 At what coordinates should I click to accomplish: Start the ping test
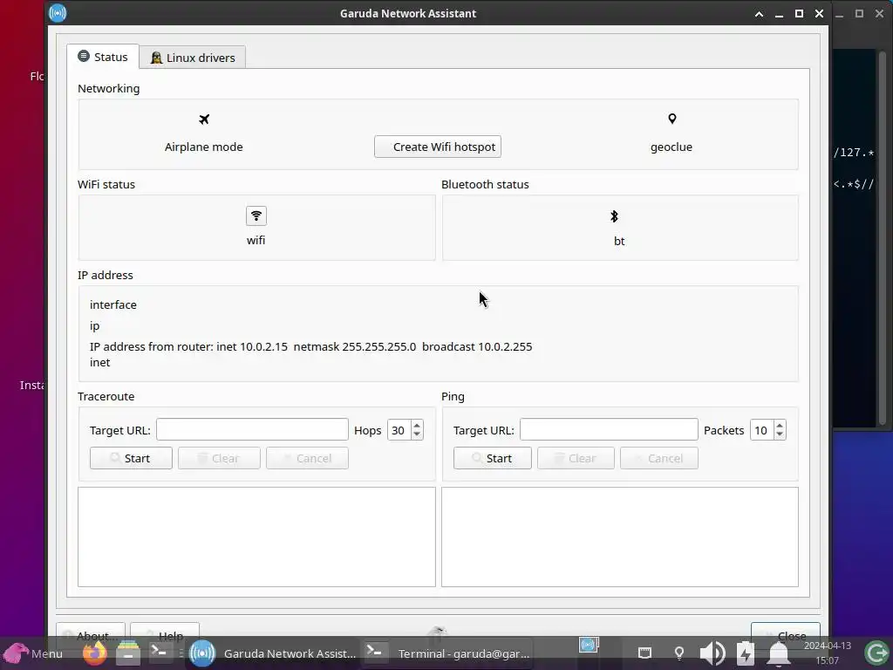click(493, 458)
